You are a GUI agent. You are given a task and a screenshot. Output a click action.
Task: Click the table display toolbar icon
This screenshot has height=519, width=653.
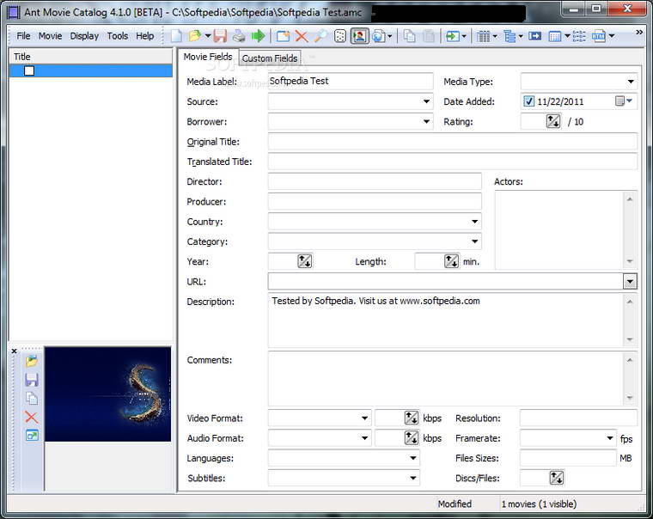coord(555,36)
